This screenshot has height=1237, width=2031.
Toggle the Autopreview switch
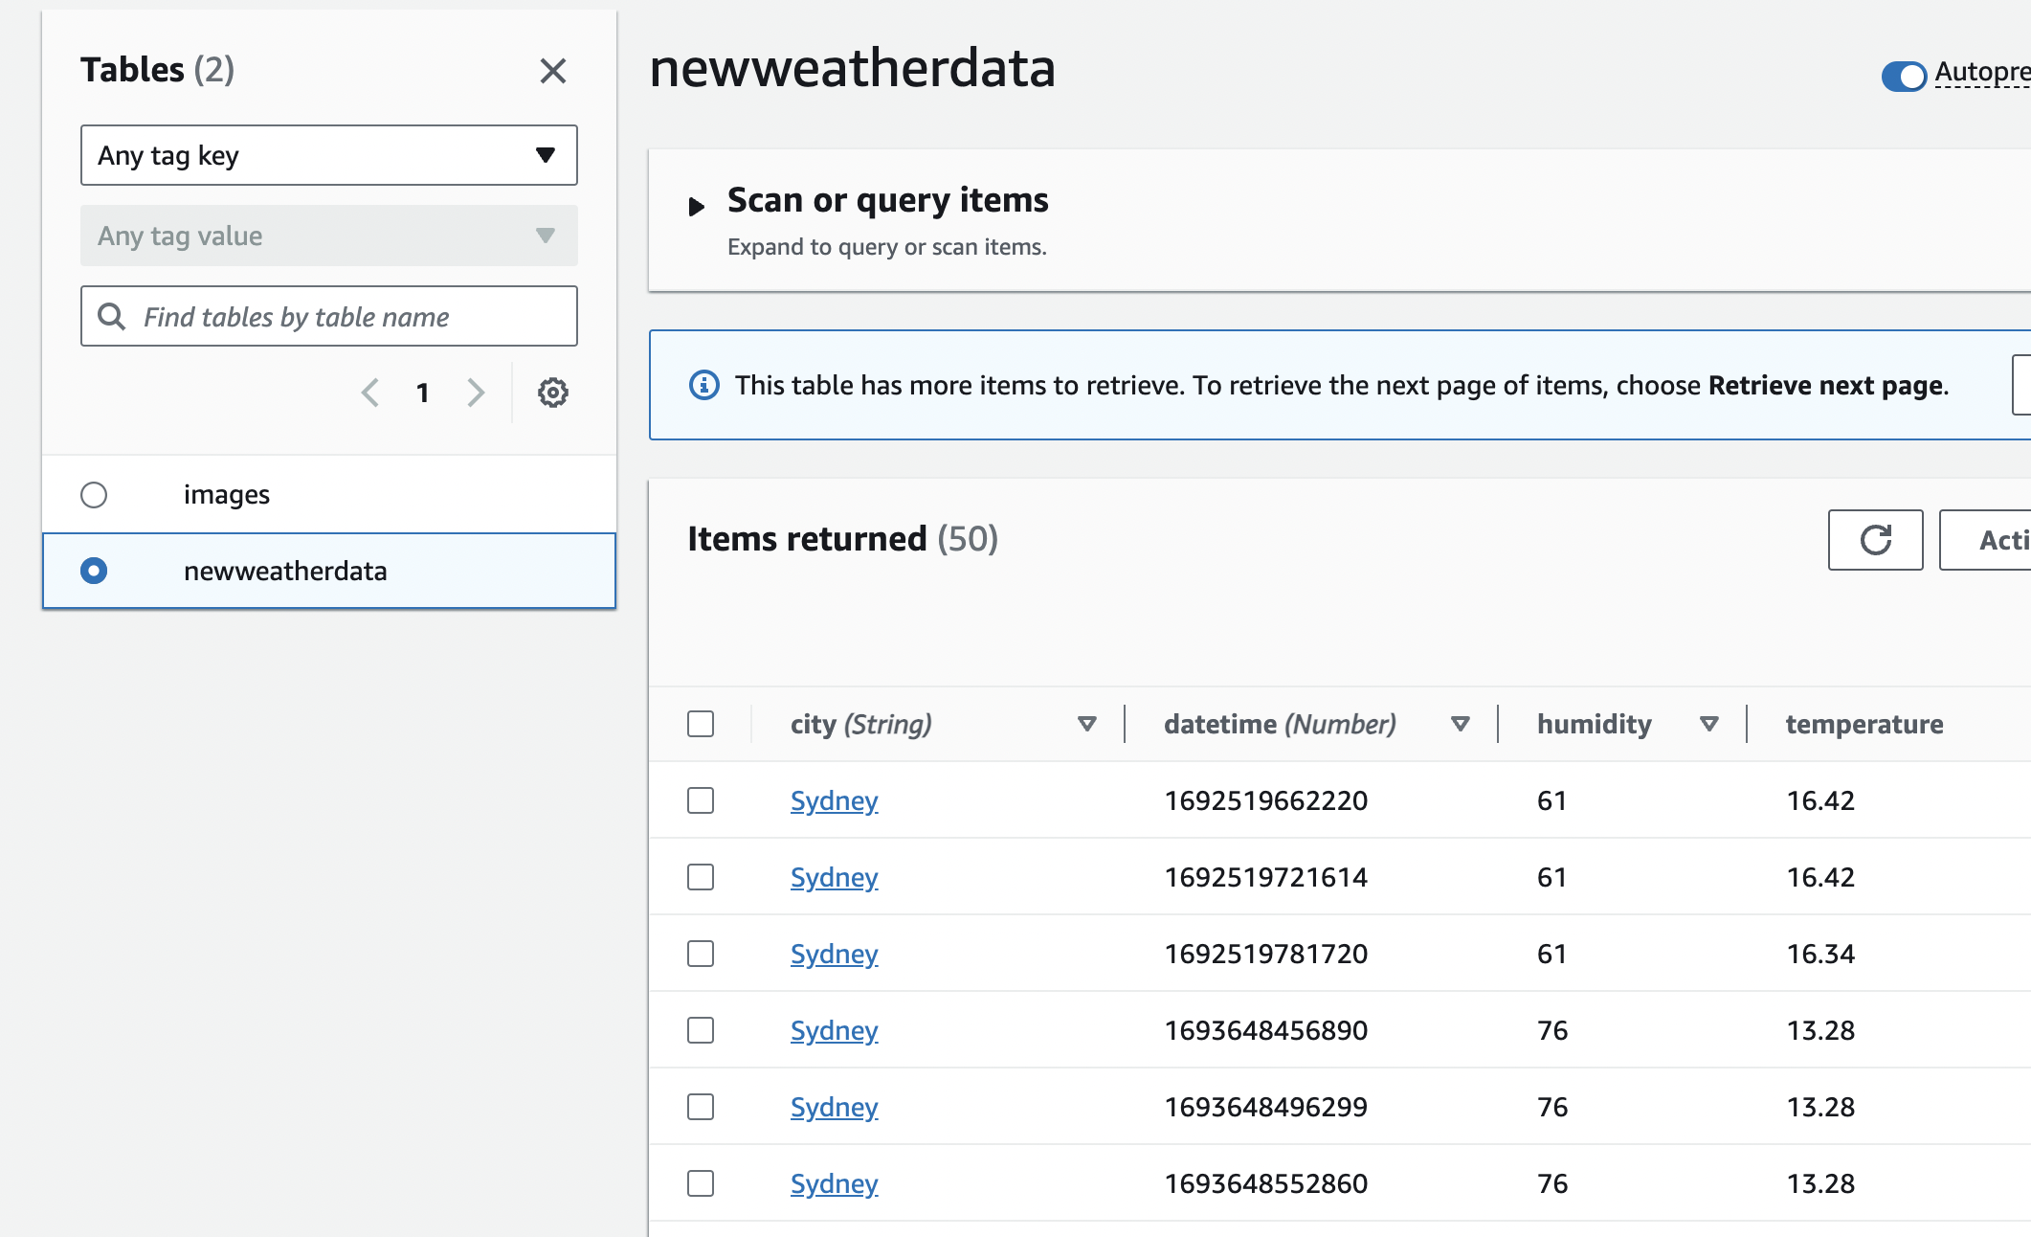(1903, 76)
